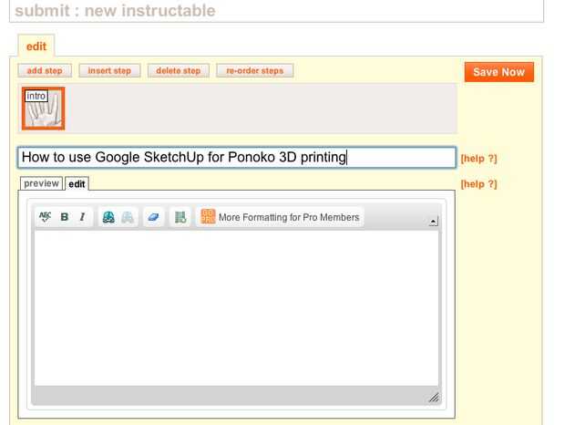Screen dimensions: 565x425
Task: Select the edit tab above the text editor
Action: (x=77, y=184)
